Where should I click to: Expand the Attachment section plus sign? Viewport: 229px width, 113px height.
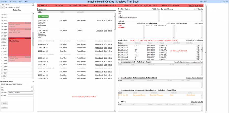coord(119,90)
